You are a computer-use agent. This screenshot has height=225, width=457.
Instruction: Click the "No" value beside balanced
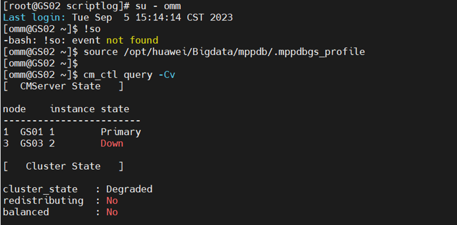click(x=112, y=212)
